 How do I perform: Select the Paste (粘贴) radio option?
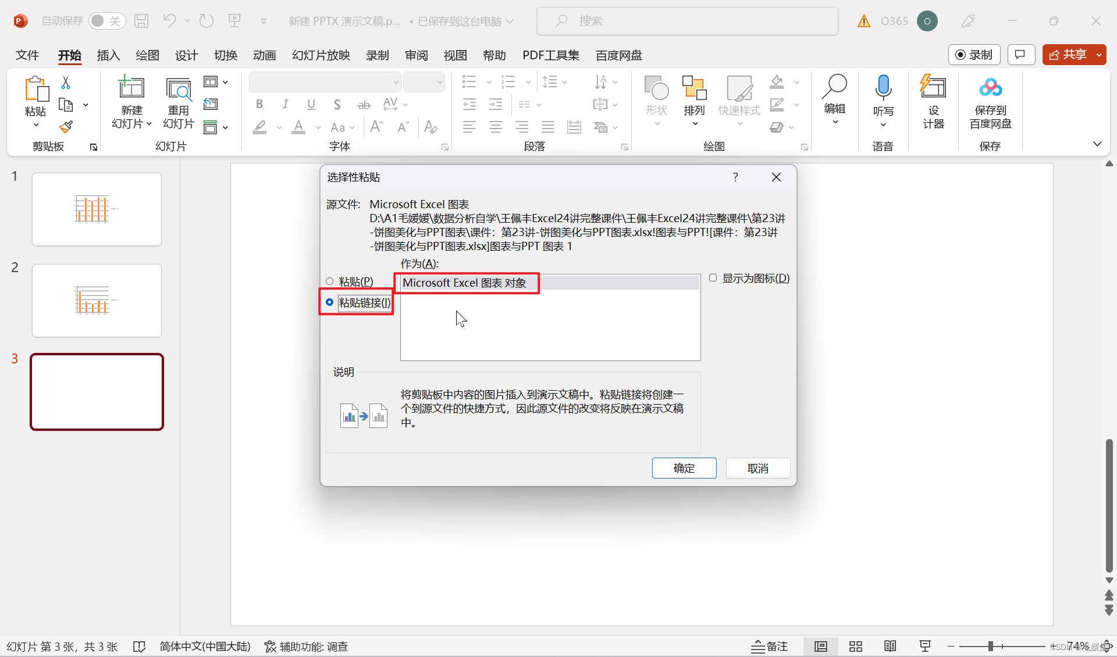(330, 281)
